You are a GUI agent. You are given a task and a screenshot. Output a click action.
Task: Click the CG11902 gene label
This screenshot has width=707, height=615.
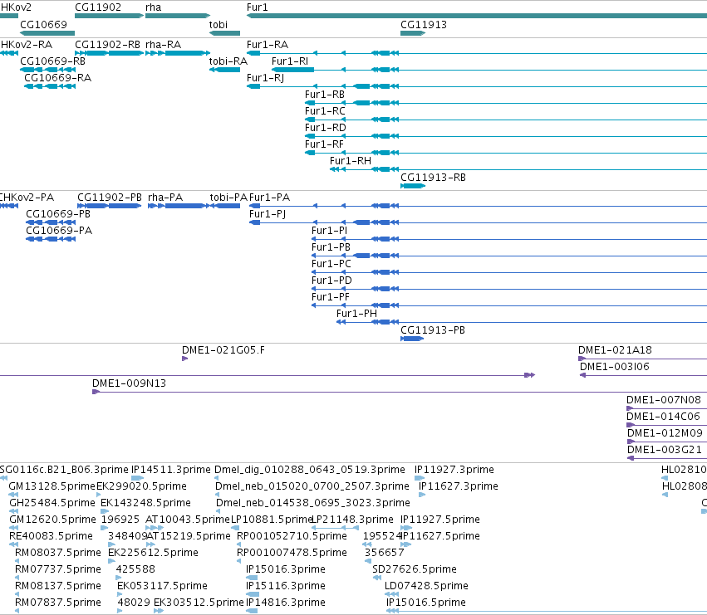98,7
